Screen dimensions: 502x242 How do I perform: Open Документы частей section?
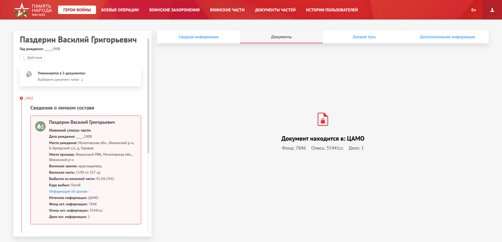coord(275,10)
